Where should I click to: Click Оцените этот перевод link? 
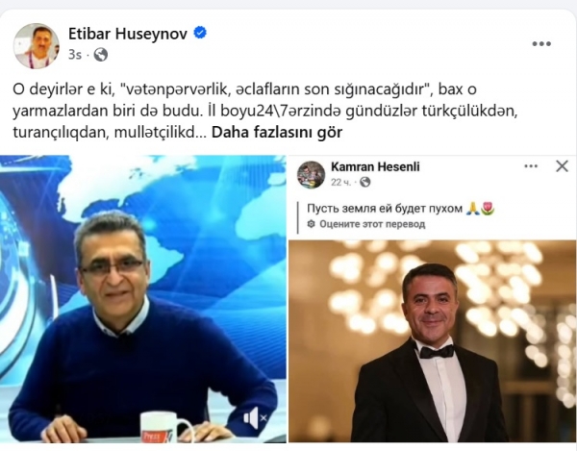pyautogui.click(x=372, y=224)
